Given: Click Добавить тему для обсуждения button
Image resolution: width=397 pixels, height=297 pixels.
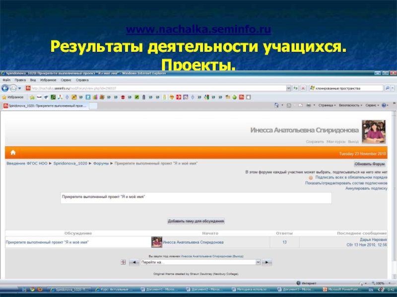Looking at the screenshot, I should tap(196, 221).
